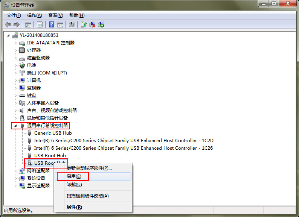The height and width of the screenshot is (217, 299).
Task: Open the Properties toolbar icon
Action: point(40,24)
